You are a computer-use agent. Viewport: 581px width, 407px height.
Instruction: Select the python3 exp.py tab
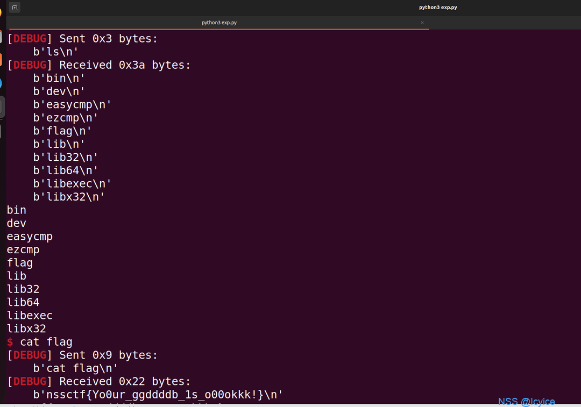point(218,23)
